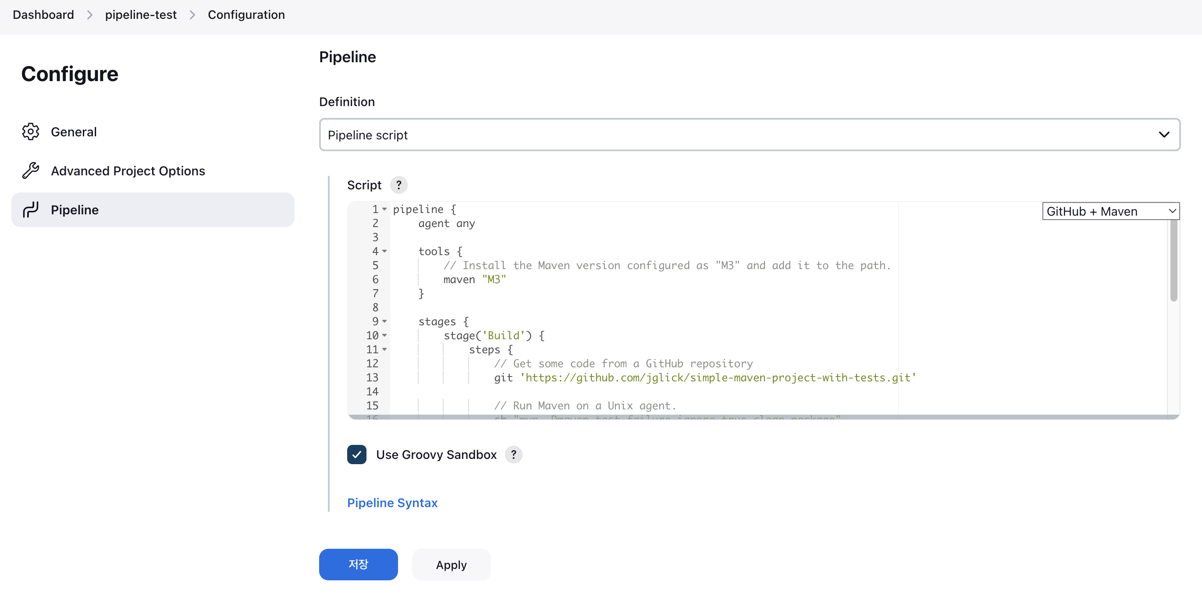This screenshot has height=604, width=1202.
Task: Click the blue 저장 save button
Action: pos(358,565)
